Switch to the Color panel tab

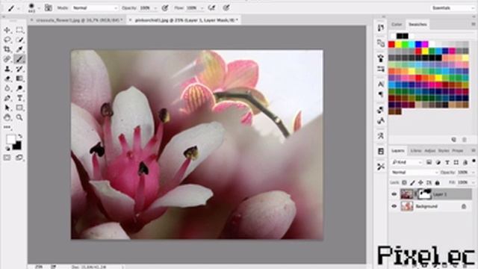397,25
